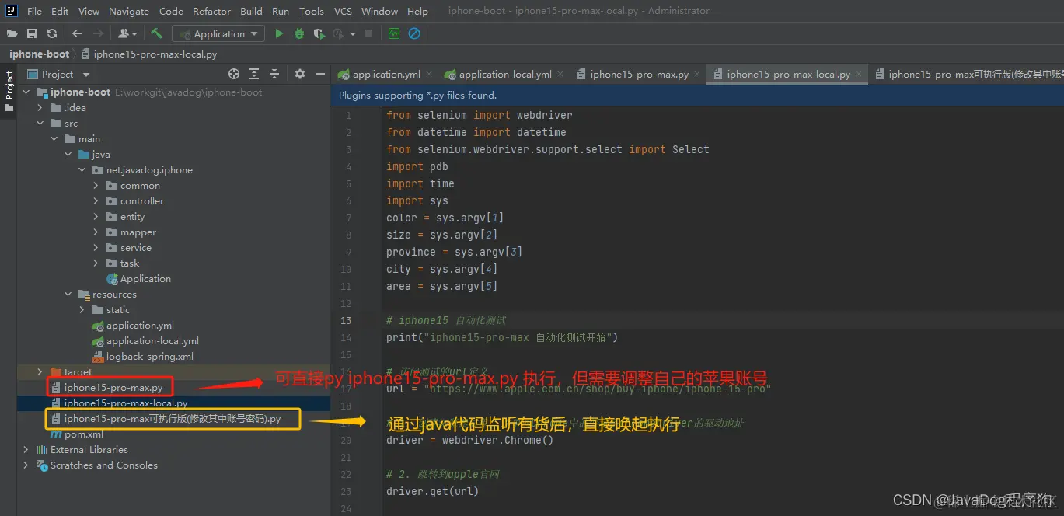Screen dimensions: 1064x516
Task: Expand the static folder arrow
Action: (x=82, y=310)
